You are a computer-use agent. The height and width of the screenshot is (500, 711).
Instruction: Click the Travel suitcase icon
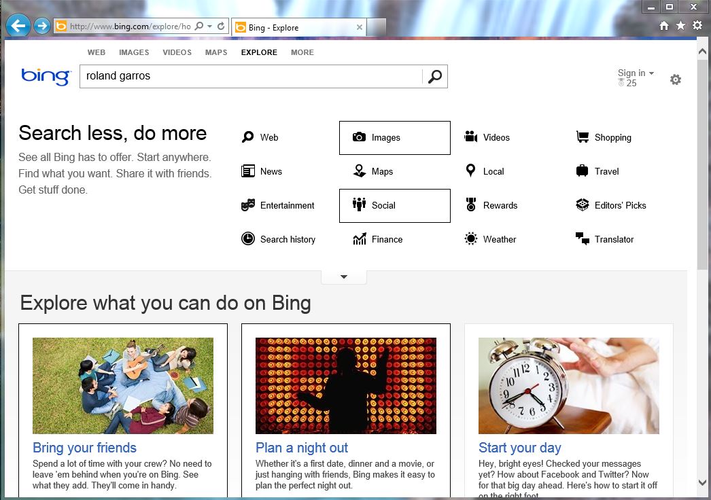coord(583,171)
